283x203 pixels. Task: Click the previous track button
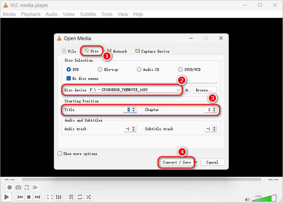[20, 197]
